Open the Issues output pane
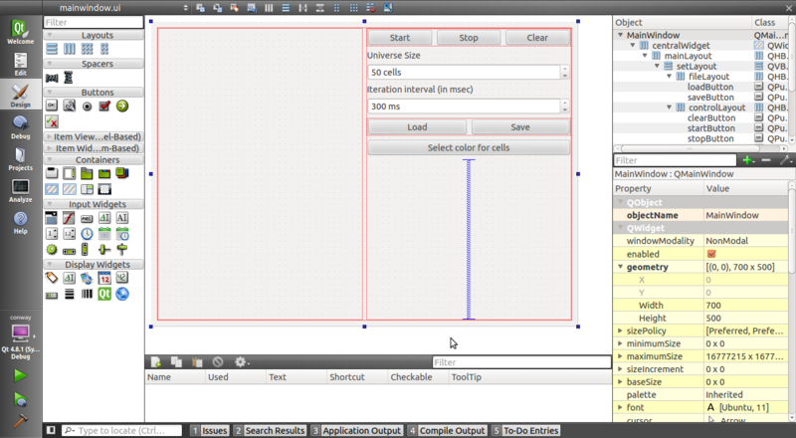This screenshot has width=796, height=438. [x=209, y=430]
